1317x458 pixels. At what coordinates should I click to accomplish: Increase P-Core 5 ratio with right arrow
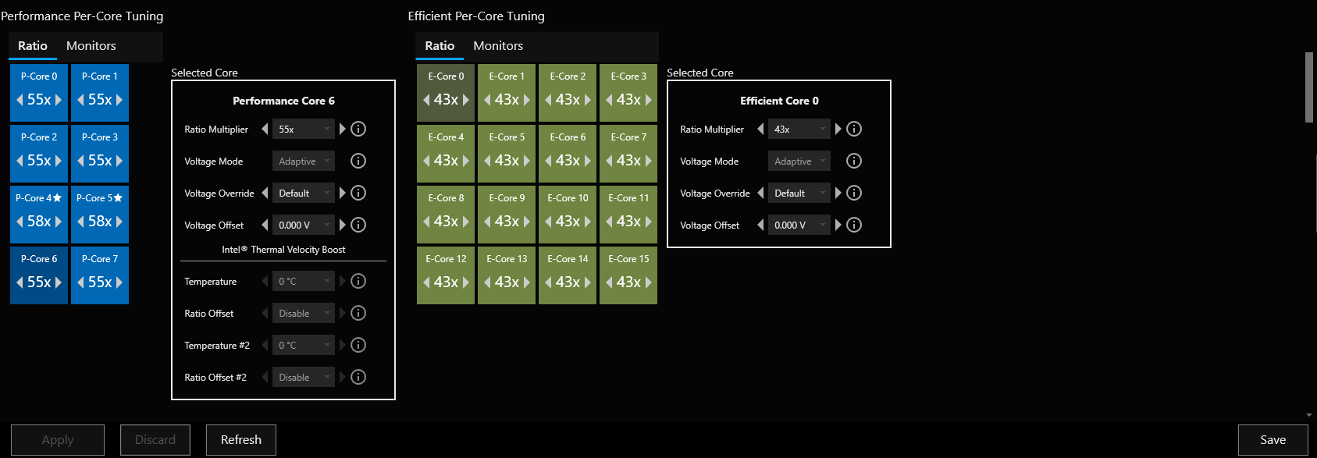tap(119, 222)
